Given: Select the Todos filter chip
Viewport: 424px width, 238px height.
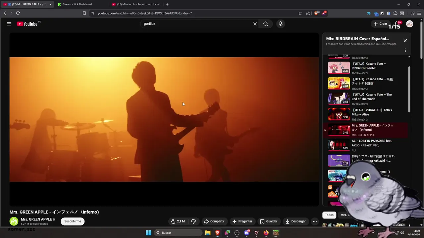Looking at the screenshot, I should 329,215.
